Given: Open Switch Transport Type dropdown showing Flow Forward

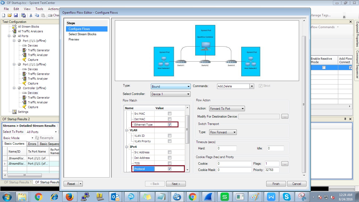Looking at the screenshot, I should tap(223, 132).
